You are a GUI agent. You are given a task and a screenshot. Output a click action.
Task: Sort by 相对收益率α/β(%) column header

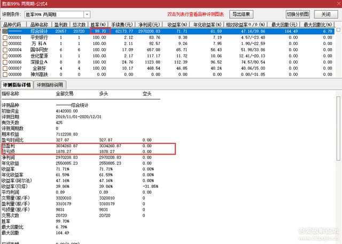click(246, 25)
